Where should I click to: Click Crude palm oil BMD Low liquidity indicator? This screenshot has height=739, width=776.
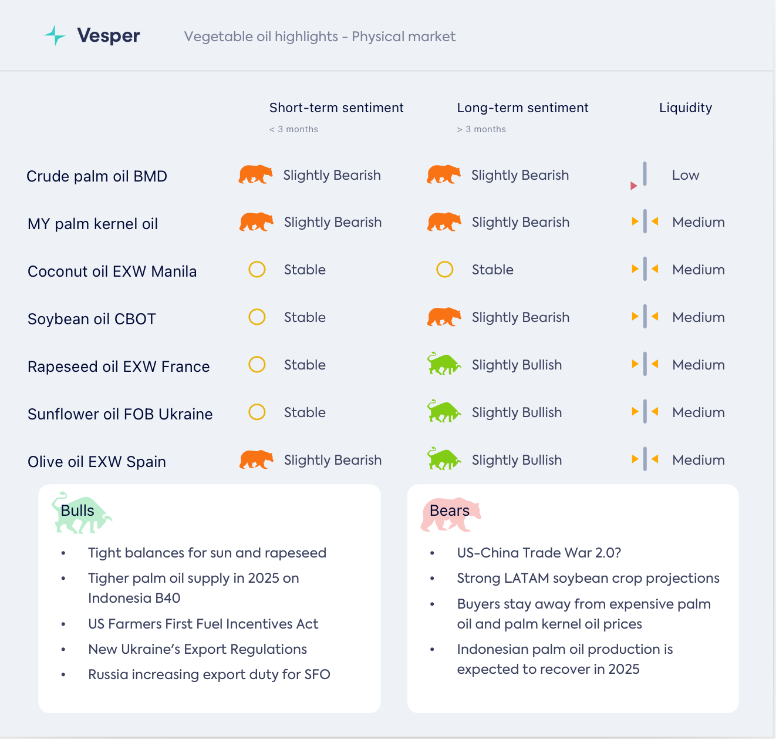(645, 175)
